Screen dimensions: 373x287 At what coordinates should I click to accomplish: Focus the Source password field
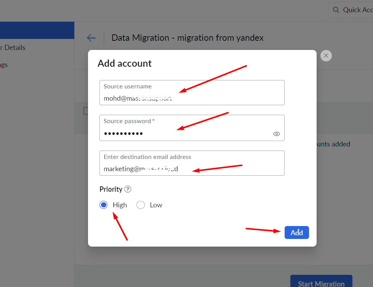(x=192, y=128)
